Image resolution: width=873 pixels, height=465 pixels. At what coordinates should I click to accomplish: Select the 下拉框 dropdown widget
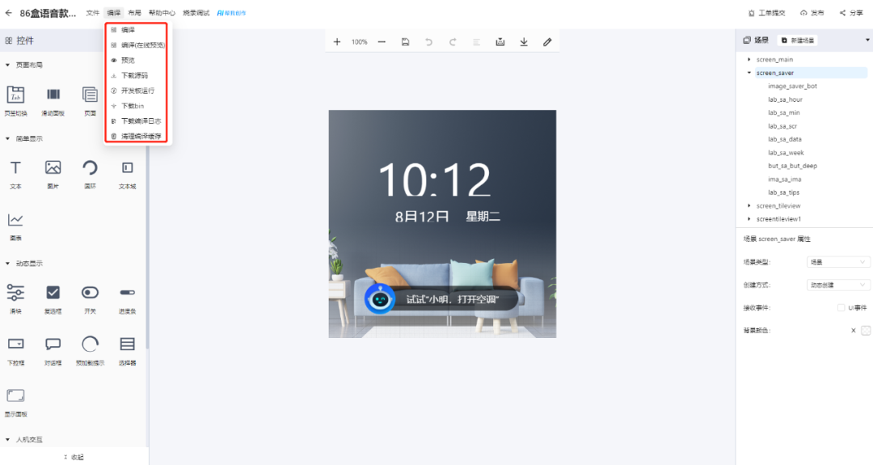[x=15, y=351]
